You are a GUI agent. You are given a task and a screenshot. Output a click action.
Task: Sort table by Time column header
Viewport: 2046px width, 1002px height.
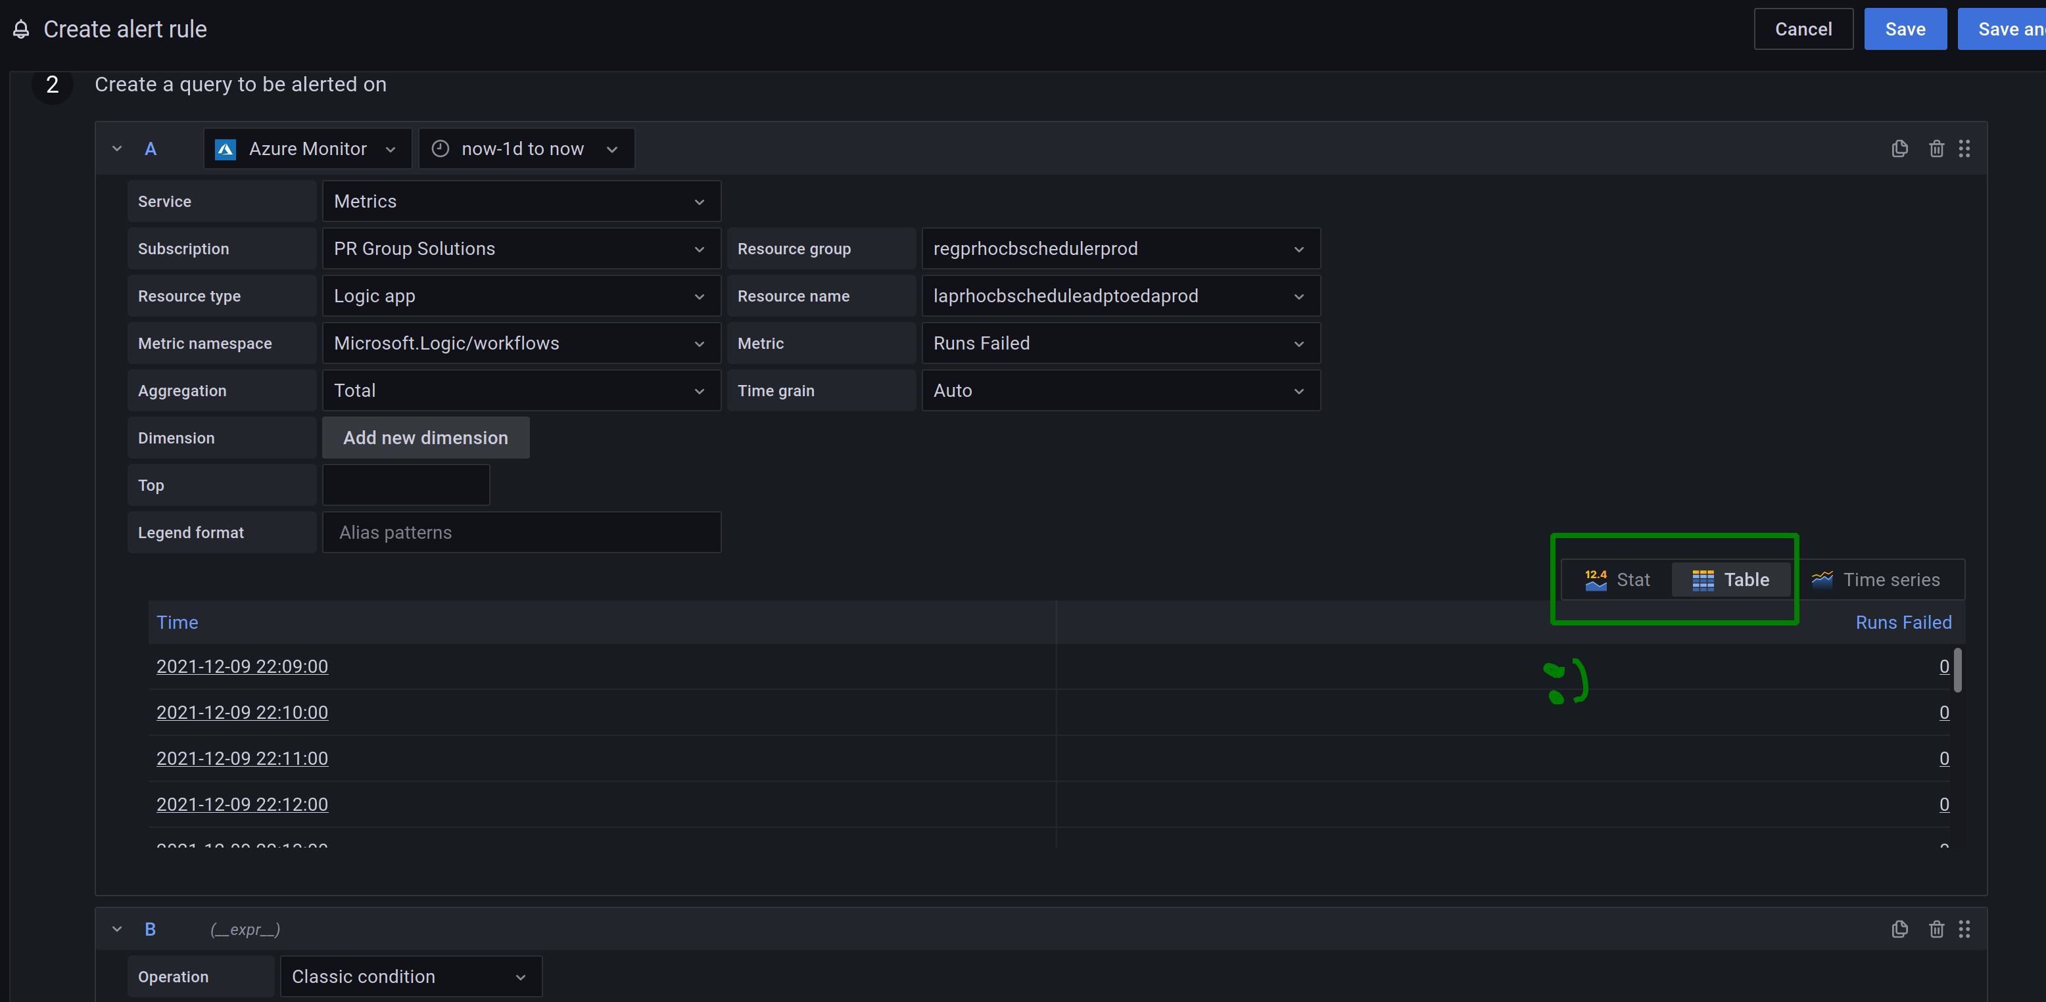click(x=177, y=622)
